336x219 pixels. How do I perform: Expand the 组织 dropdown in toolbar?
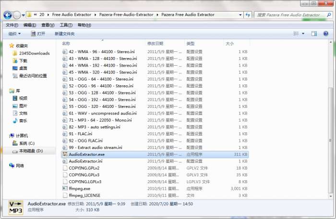[x=14, y=34]
